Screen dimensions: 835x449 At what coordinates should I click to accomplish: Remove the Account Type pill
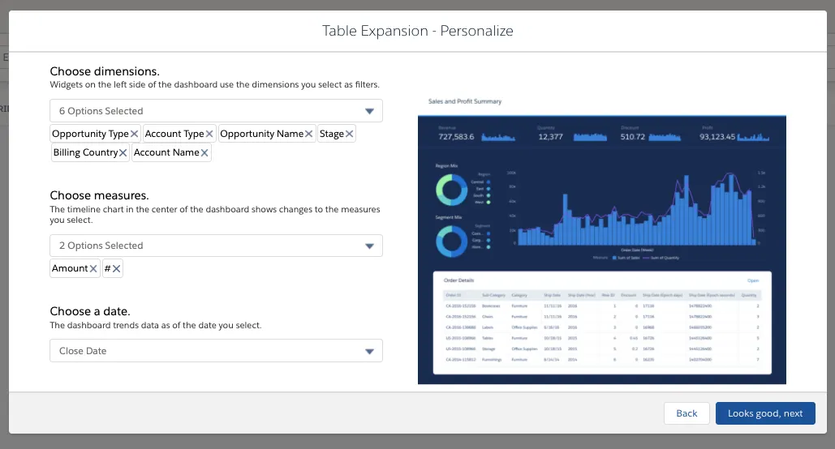tap(209, 134)
